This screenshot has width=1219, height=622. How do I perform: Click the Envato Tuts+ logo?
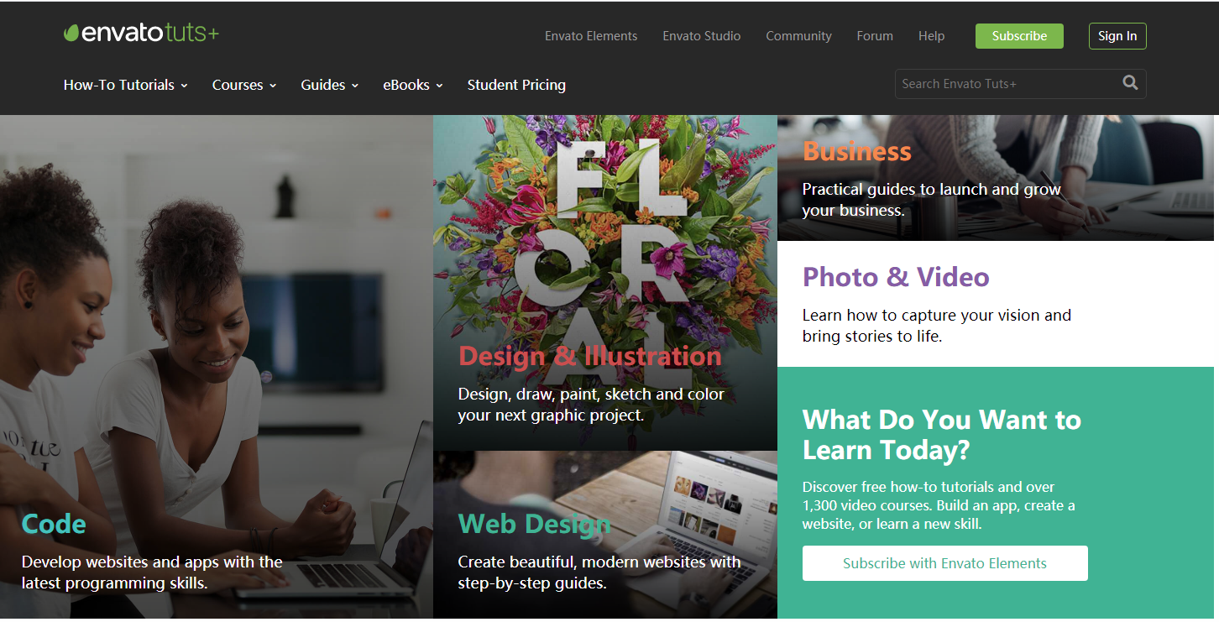click(x=141, y=33)
